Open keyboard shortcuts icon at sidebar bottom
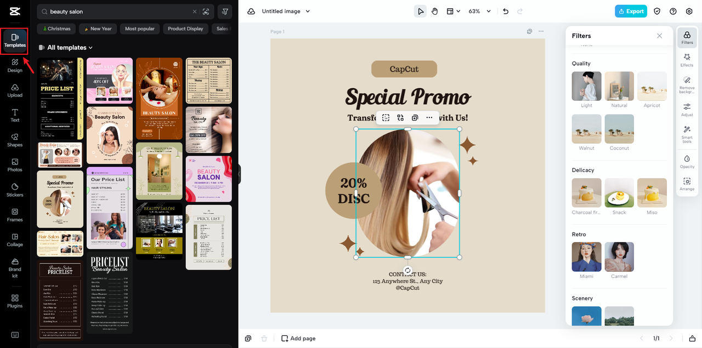This screenshot has height=348, width=702. 15,335
